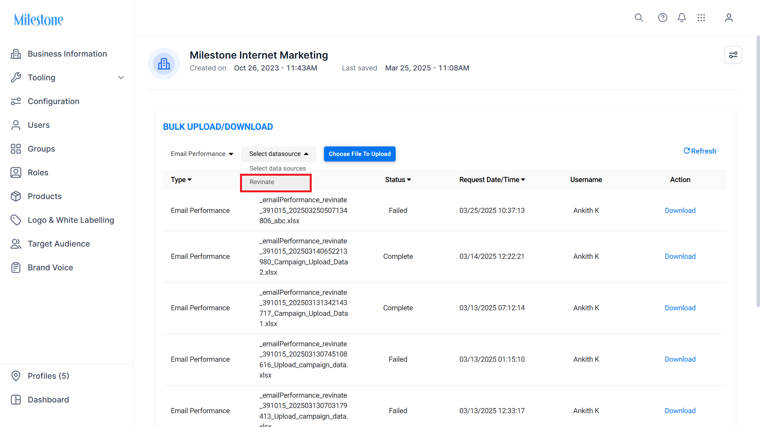This screenshot has width=760, height=427.
Task: Download the 03/13/2025 07:12:14 upload file
Action: [x=680, y=308]
